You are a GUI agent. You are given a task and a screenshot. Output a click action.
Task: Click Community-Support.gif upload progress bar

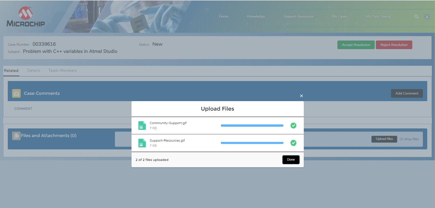[252, 126]
